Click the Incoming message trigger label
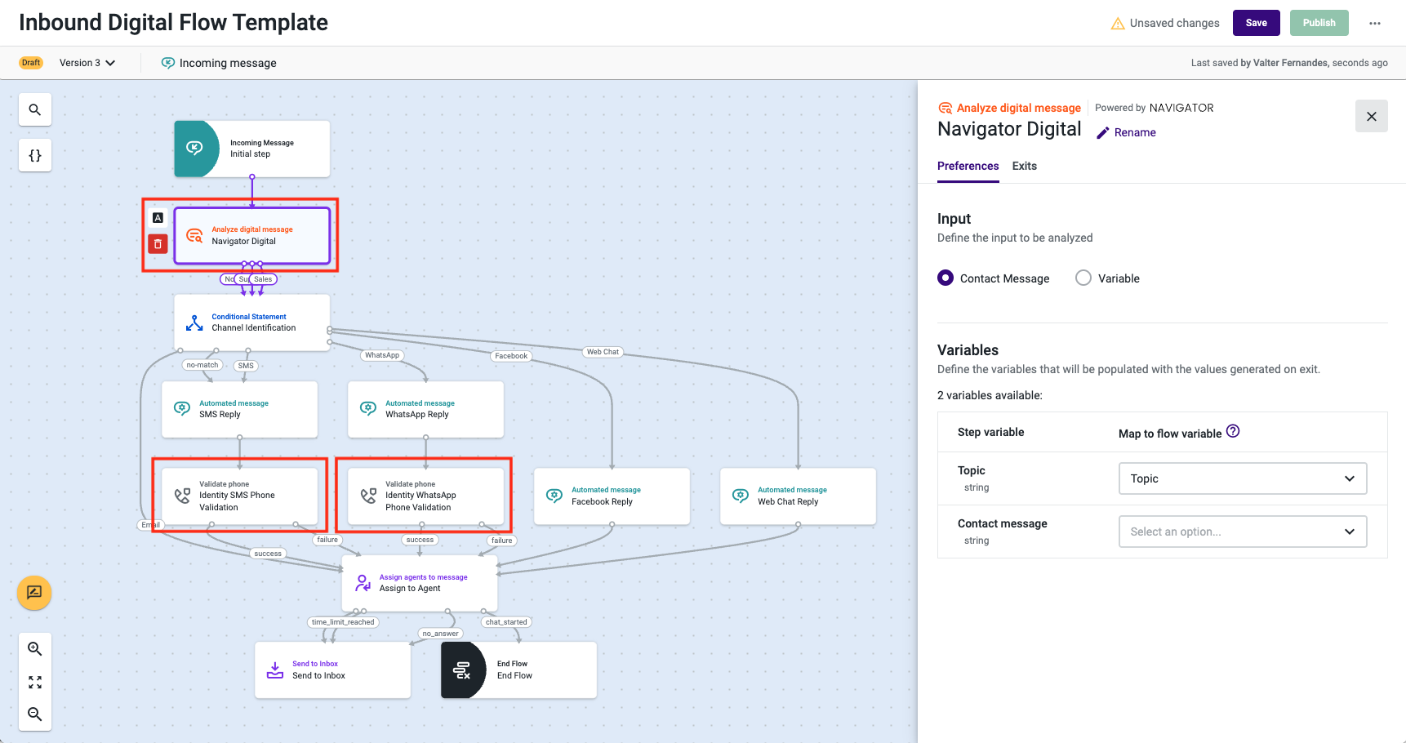1406x743 pixels. point(228,63)
